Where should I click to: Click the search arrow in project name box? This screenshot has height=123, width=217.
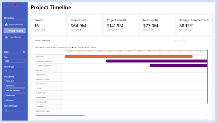pos(206,41)
